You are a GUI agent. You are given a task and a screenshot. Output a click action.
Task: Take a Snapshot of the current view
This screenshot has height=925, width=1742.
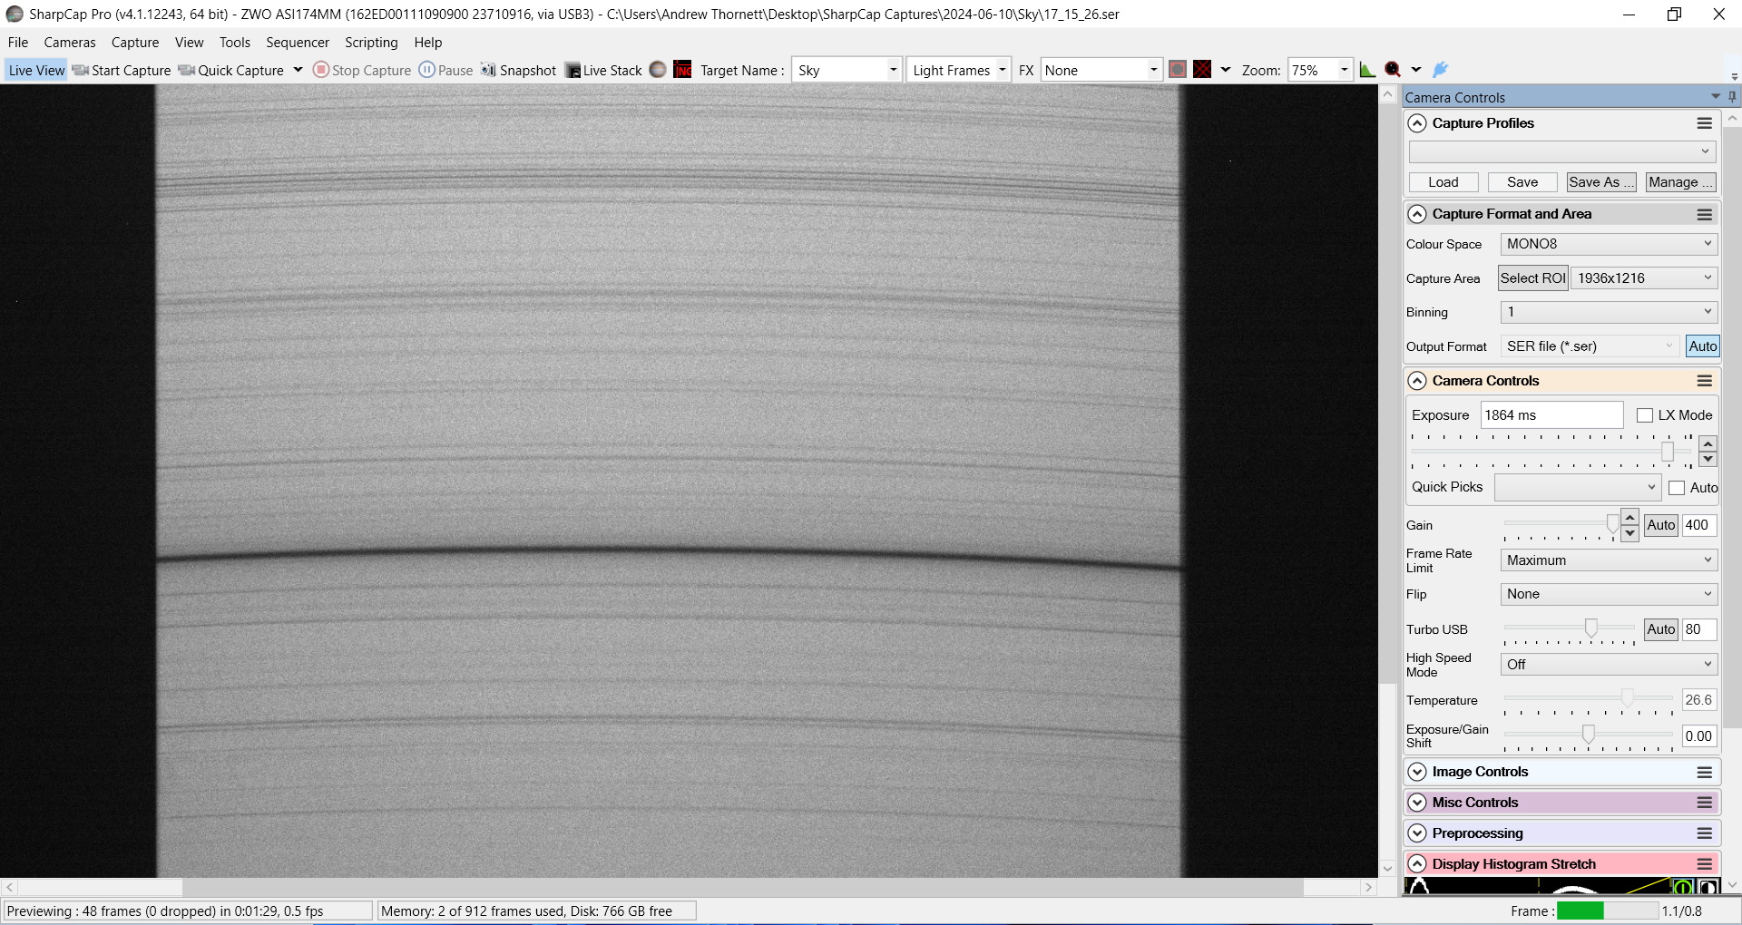(518, 70)
